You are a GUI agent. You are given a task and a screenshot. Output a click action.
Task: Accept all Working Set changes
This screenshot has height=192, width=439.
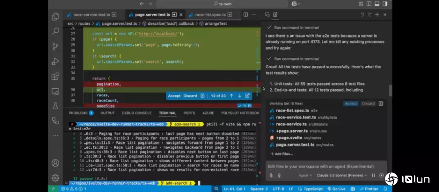pyautogui.click(x=351, y=104)
